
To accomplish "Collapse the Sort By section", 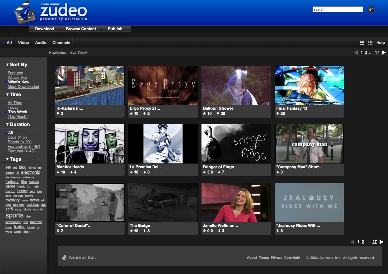I will pyautogui.click(x=16, y=65).
